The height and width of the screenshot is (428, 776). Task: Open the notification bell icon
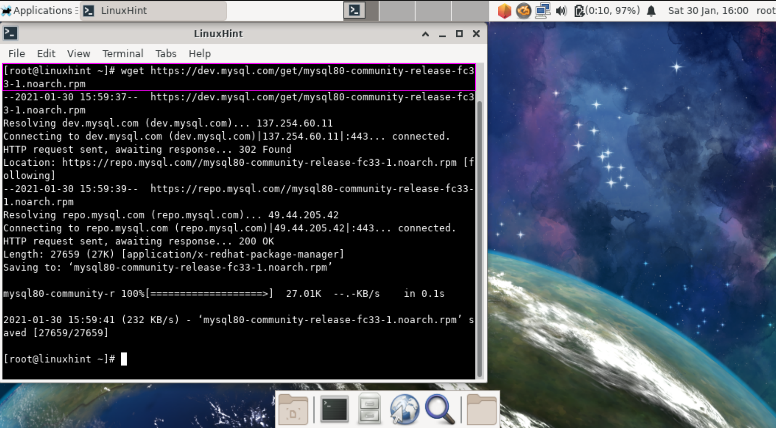coord(651,11)
